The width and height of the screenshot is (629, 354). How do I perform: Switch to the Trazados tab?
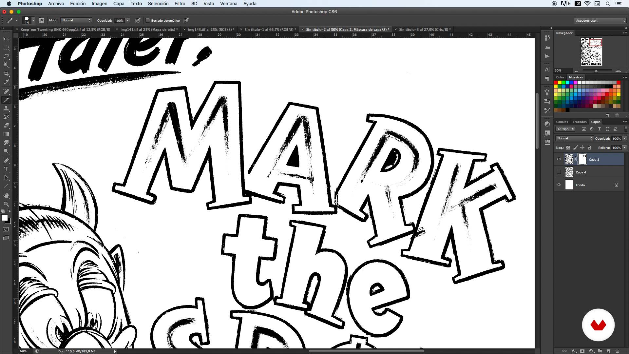coord(580,122)
